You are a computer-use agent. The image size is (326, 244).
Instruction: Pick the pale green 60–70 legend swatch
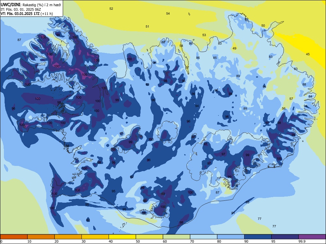point(176,237)
